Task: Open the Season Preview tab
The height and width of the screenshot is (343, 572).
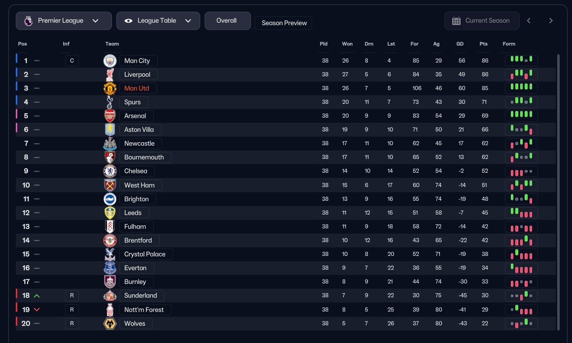Action: 283,23
